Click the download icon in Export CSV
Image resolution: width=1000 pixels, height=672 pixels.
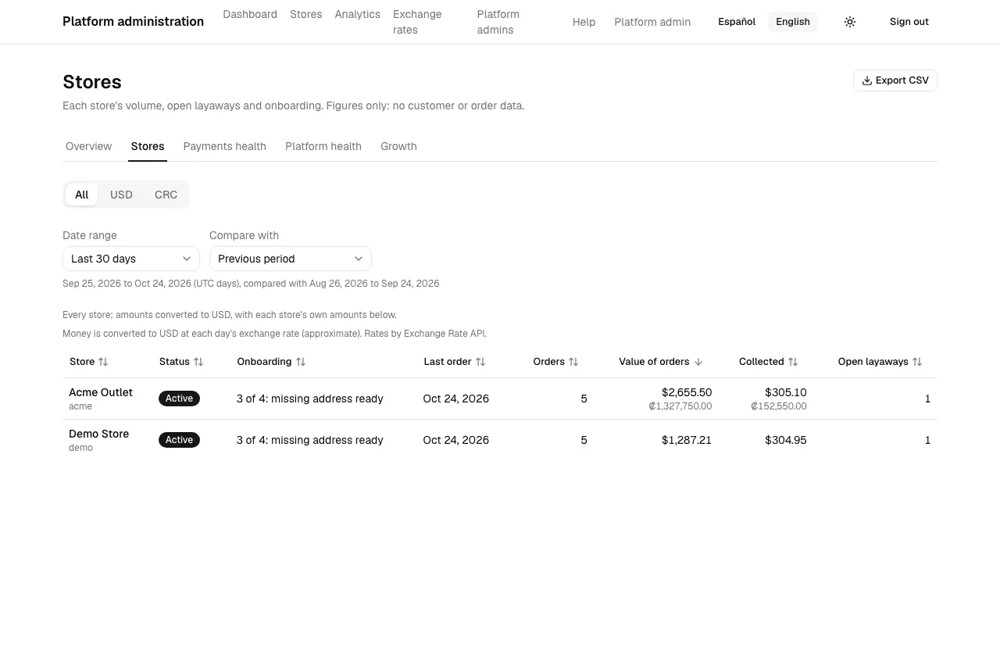(866, 80)
